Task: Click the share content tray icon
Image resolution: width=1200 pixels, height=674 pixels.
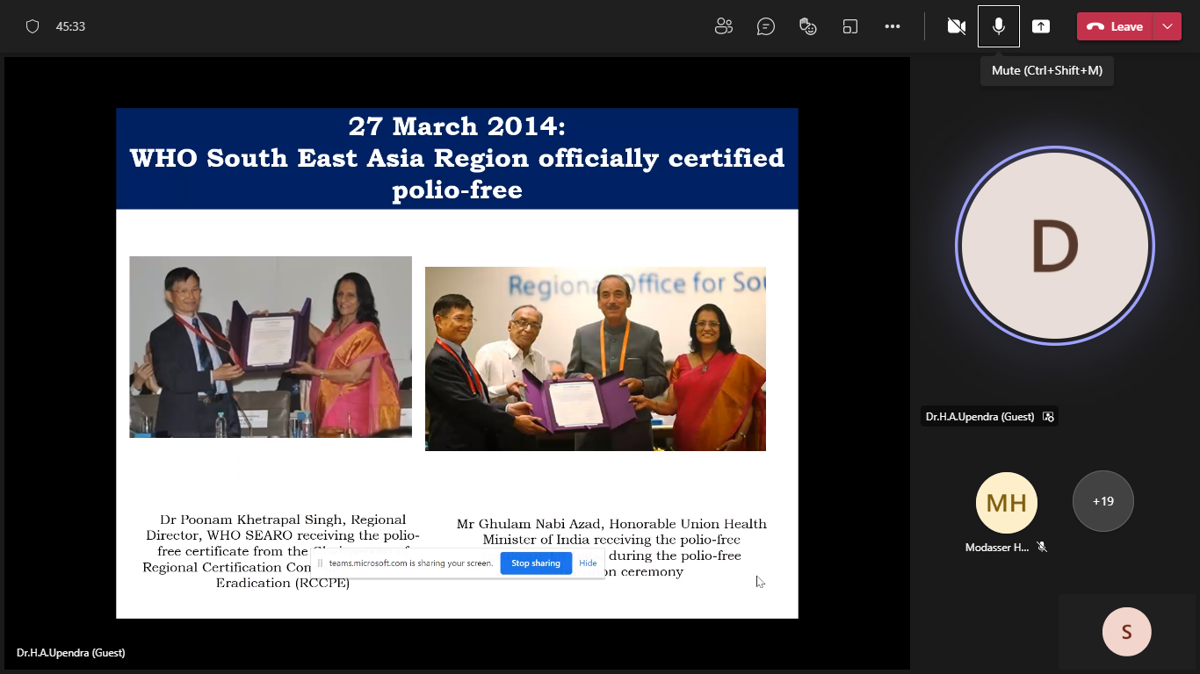Action: [x=1041, y=26]
